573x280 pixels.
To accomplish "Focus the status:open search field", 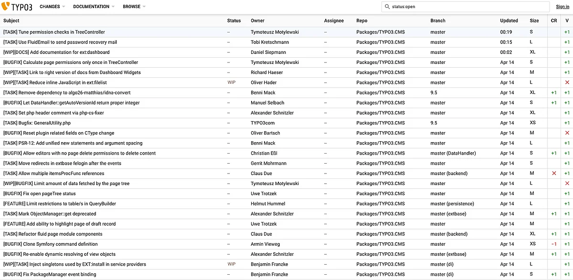I will (x=468, y=7).
